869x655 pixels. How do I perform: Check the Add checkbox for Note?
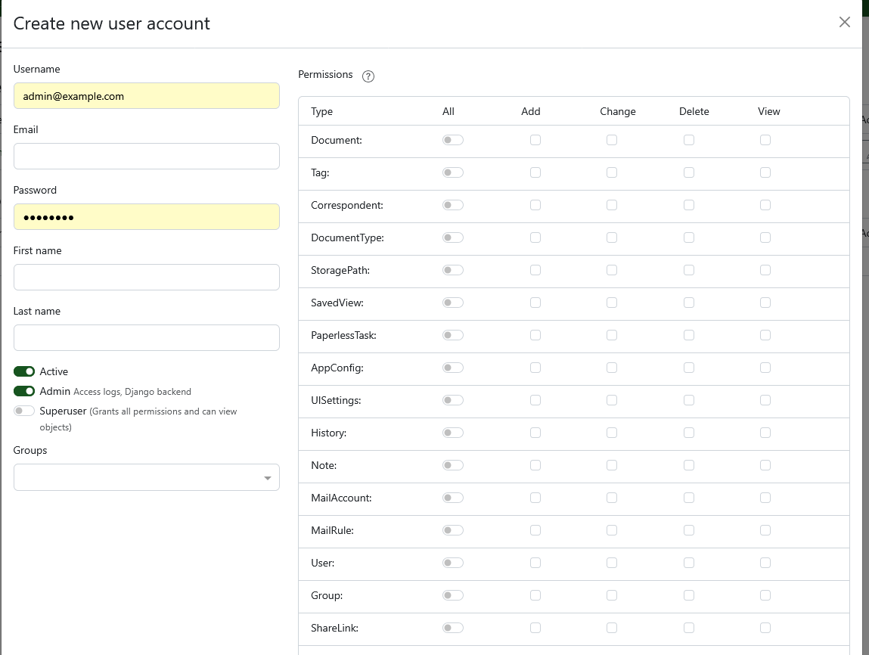tap(535, 465)
